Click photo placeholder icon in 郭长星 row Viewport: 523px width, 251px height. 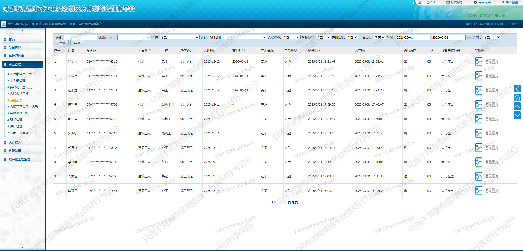[x=479, y=119]
